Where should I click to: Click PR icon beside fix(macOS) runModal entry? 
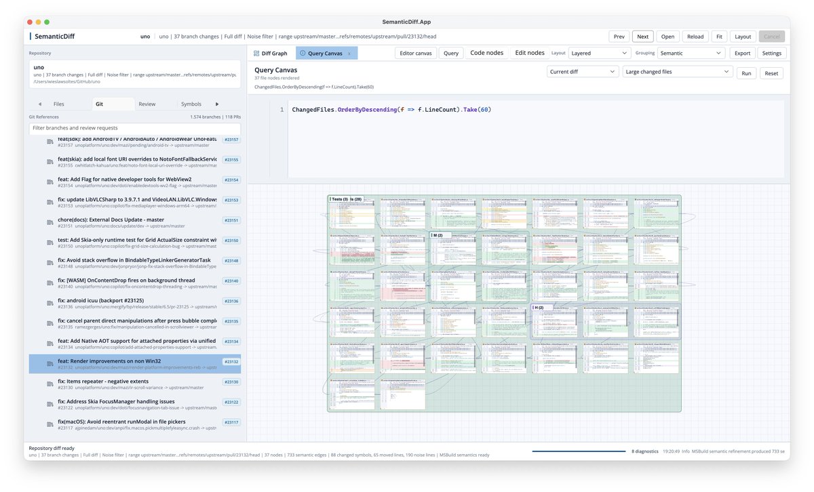pos(50,425)
